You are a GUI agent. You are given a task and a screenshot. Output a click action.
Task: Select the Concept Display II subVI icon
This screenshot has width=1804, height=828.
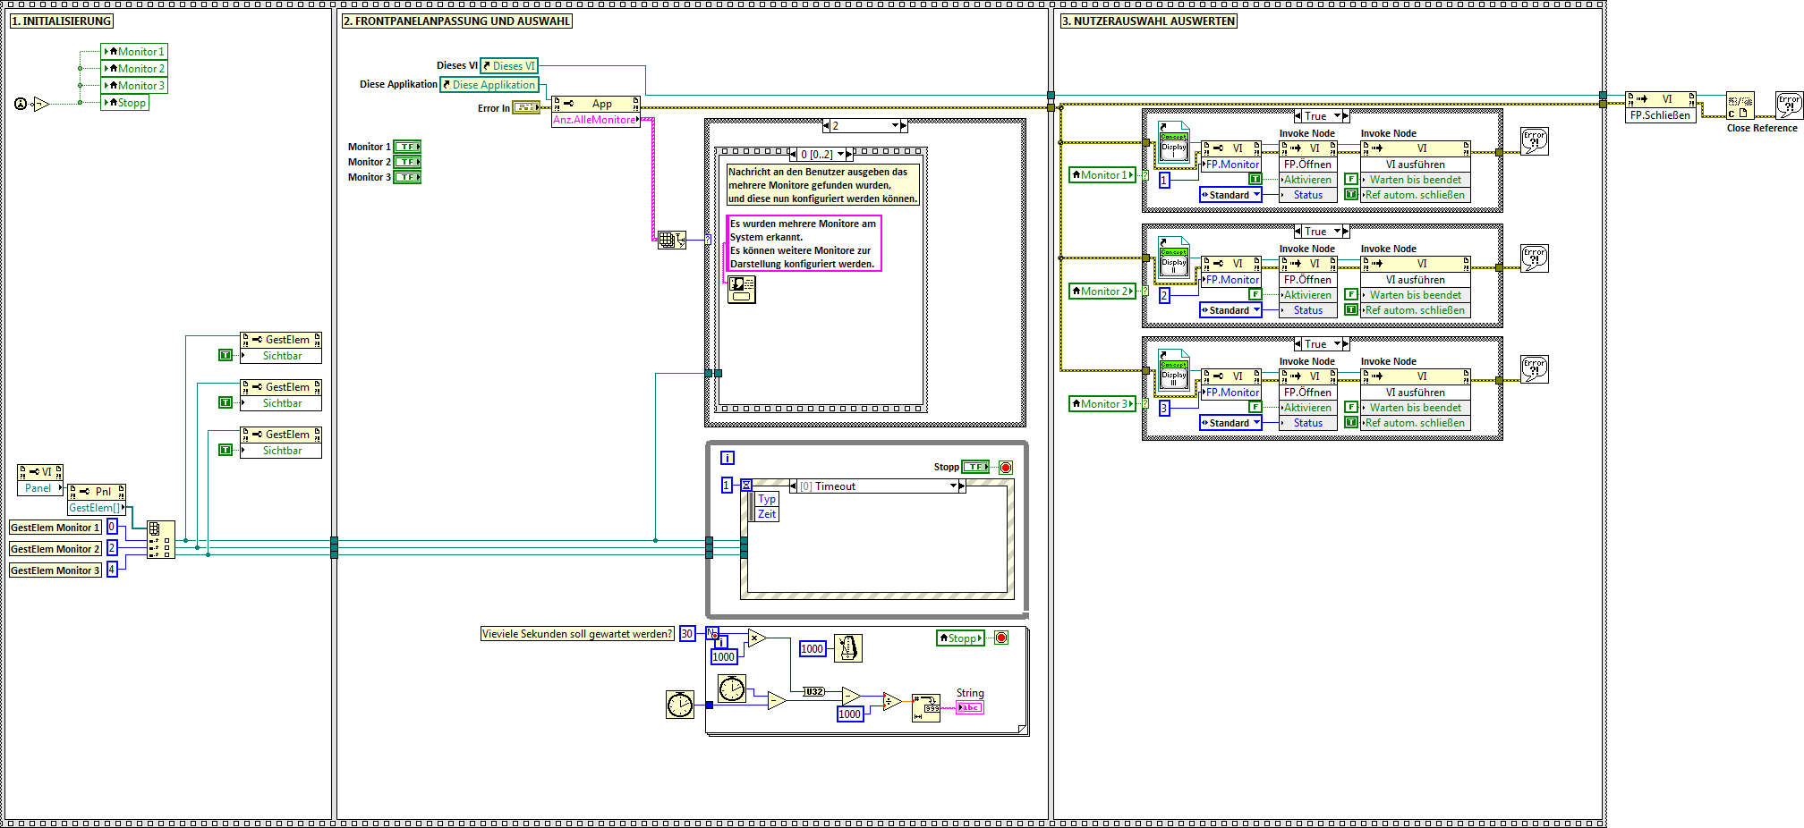pos(1174,258)
